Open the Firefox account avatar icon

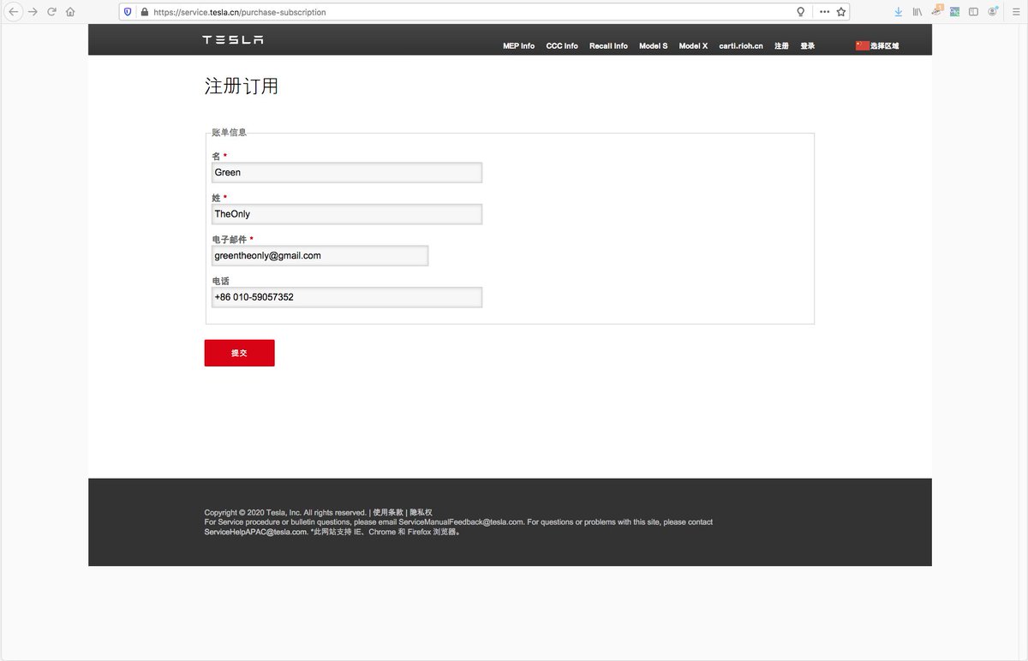(993, 12)
